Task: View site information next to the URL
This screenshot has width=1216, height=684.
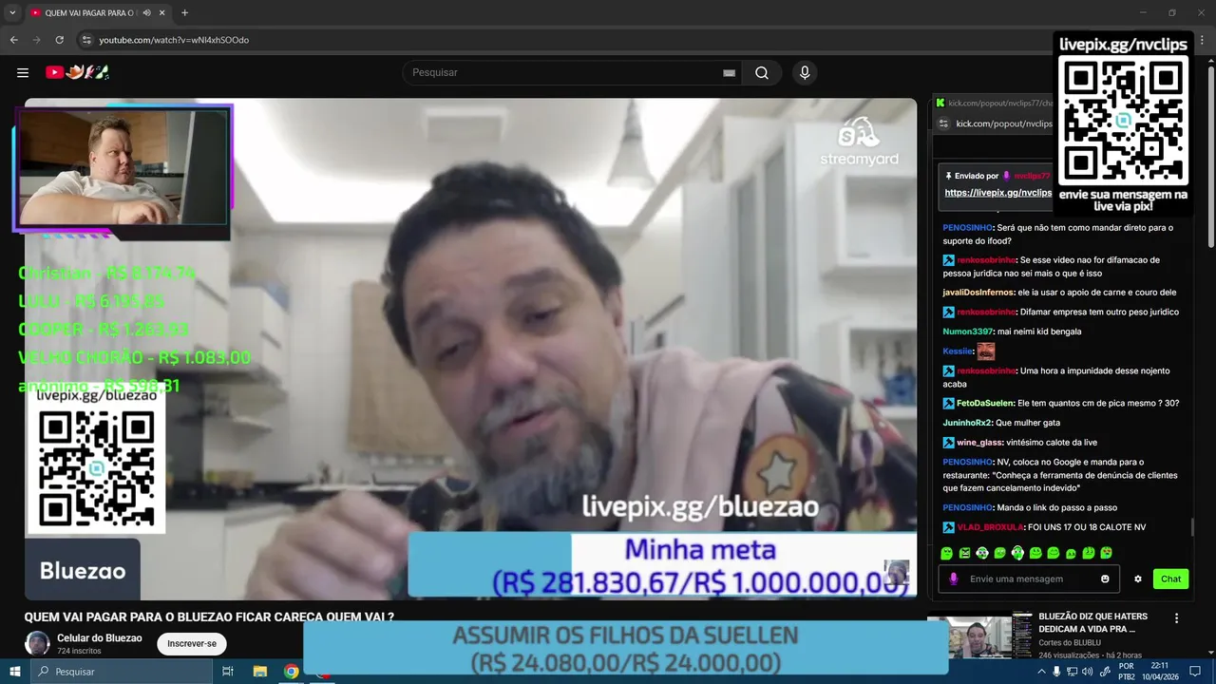Action: pyautogui.click(x=86, y=40)
